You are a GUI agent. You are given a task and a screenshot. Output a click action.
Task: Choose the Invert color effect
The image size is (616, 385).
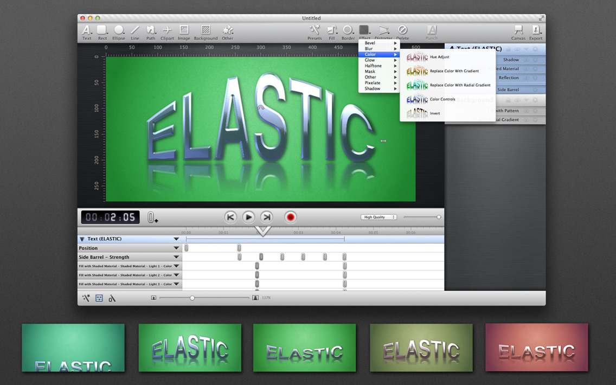pyautogui.click(x=447, y=113)
